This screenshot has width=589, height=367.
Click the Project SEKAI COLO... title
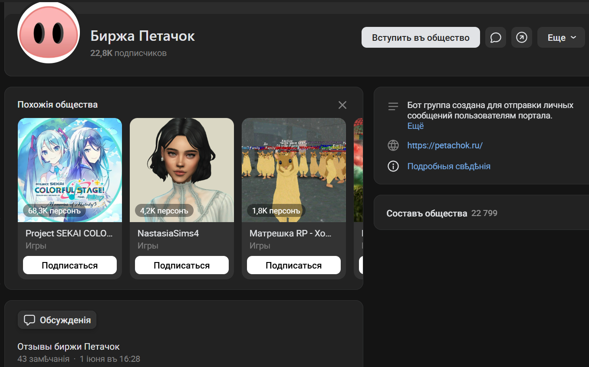(69, 233)
